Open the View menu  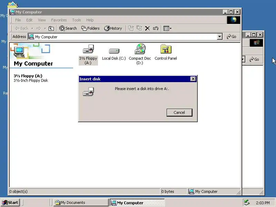pyautogui.click(x=42, y=20)
